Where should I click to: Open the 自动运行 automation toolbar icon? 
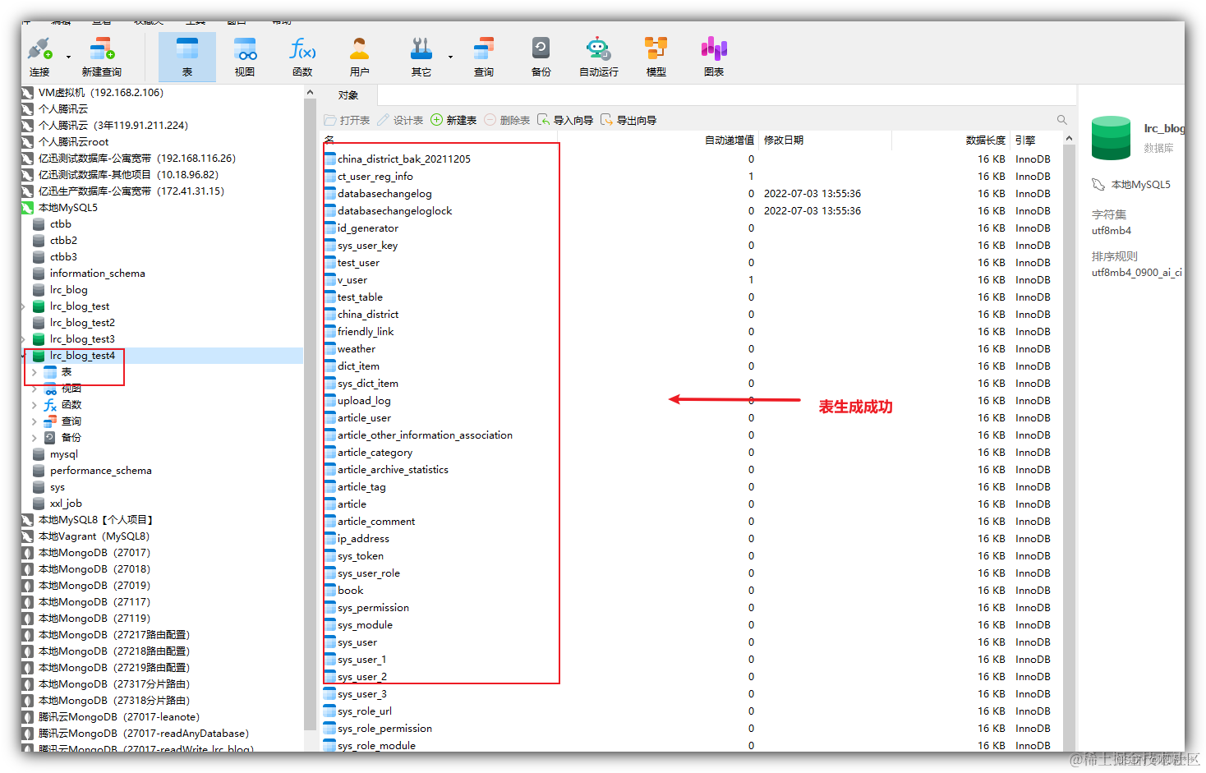[x=599, y=56]
